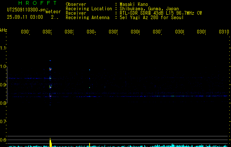The height and width of the screenshot is (147, 231).
Task: Click the word meteor
Action: tap(53, 12)
